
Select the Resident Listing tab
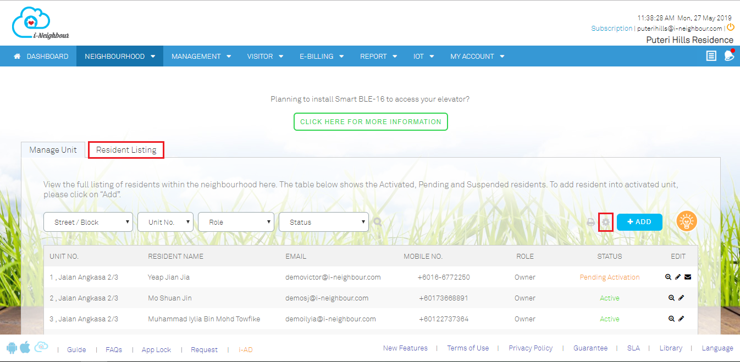(126, 149)
